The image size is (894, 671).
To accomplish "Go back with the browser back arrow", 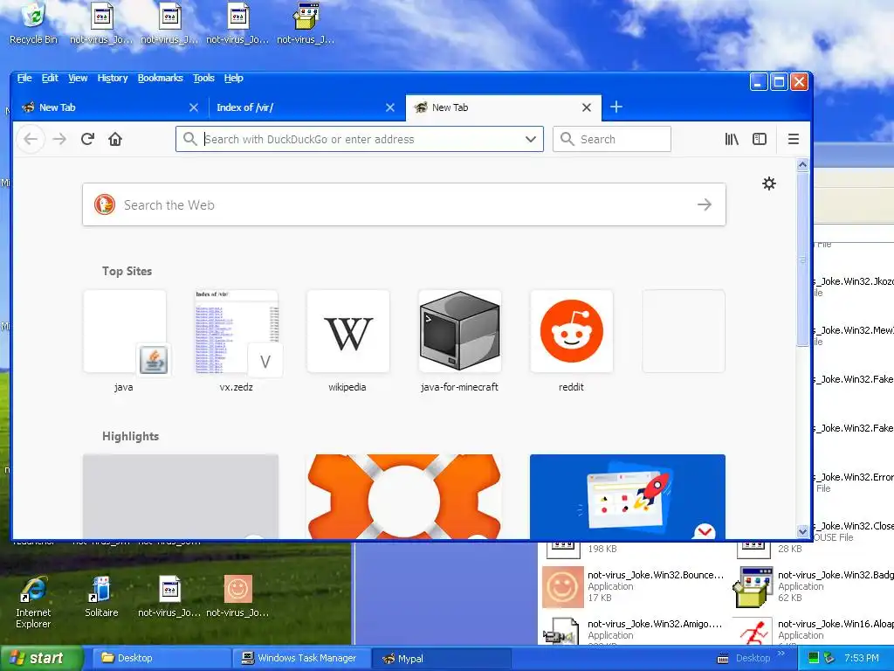I will pyautogui.click(x=31, y=139).
